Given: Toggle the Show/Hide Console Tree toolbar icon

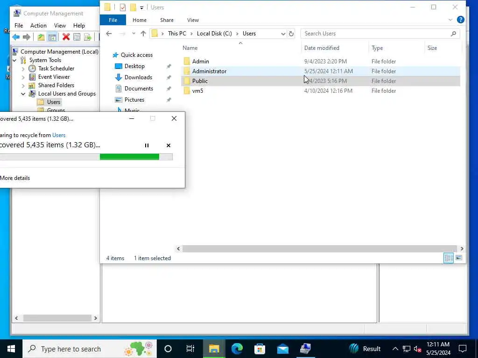Looking at the screenshot, I should point(52,37).
